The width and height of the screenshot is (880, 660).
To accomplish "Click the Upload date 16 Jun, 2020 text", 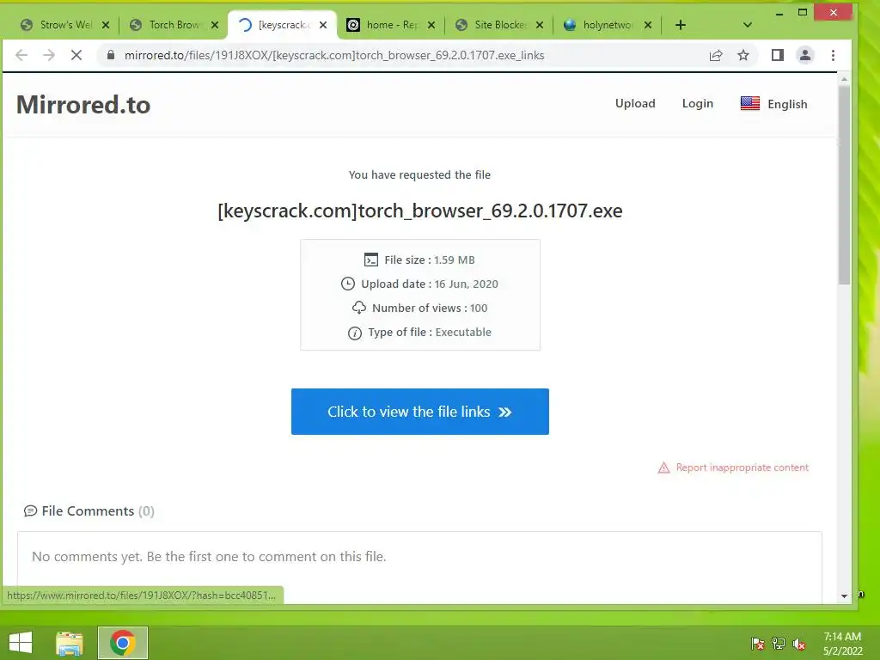I will pos(430,284).
